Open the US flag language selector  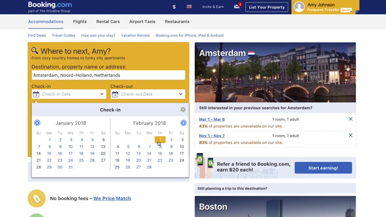[x=189, y=7]
